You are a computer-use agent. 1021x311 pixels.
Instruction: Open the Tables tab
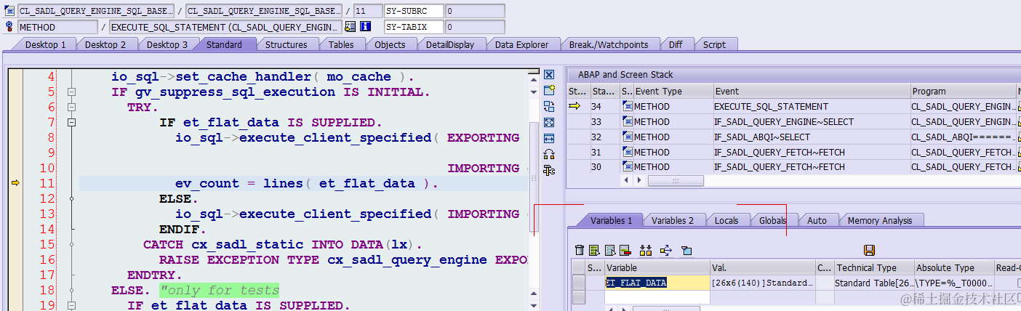coord(341,44)
